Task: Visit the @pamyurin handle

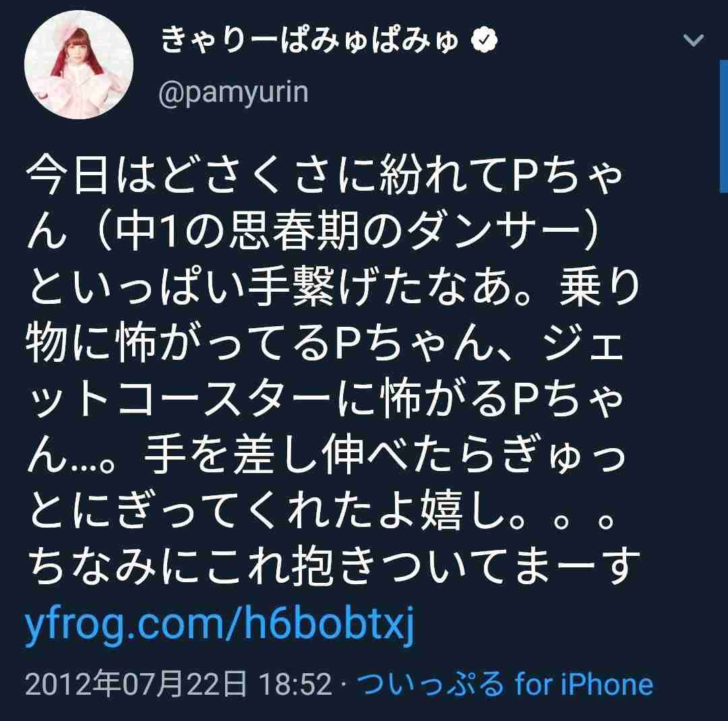Action: tap(233, 93)
